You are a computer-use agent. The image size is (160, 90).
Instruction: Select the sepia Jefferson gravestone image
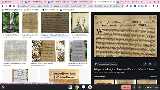[x=48, y=51]
